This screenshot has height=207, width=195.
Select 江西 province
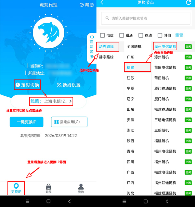(x=130, y=183)
